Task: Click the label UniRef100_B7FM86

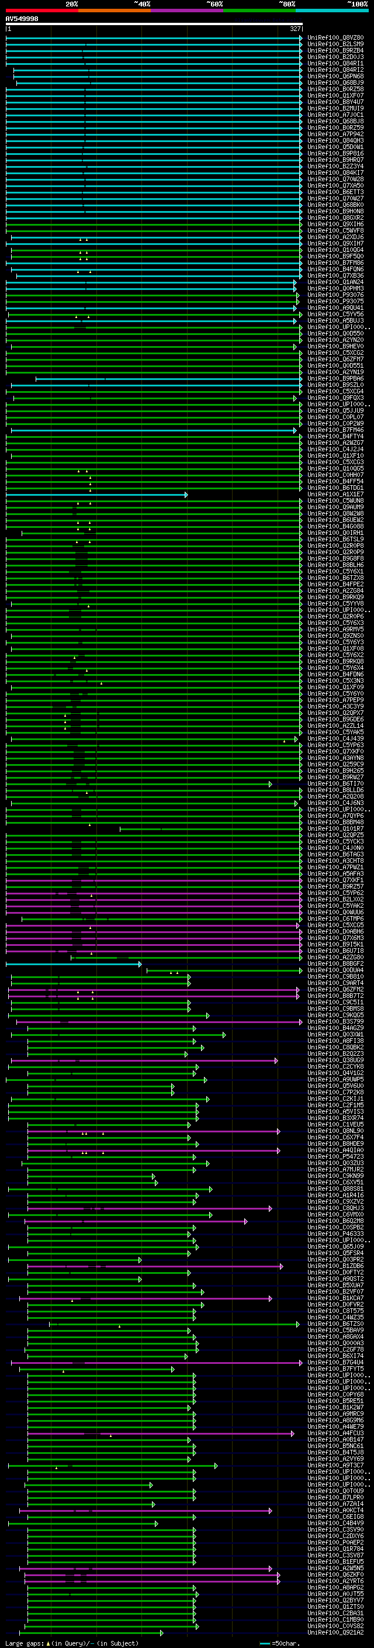Action: pos(335,262)
